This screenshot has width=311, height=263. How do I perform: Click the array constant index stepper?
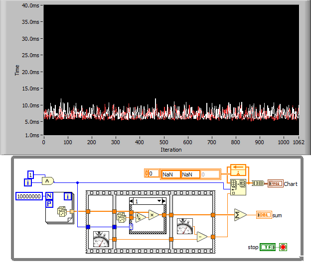click(147, 174)
